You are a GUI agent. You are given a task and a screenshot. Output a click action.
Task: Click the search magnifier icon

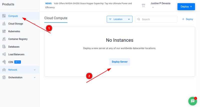point(139,19)
